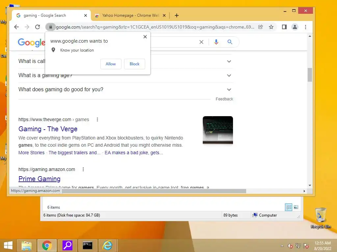This screenshot has width=337, height=252.
Task: View site information via lock icon
Action: point(50,27)
